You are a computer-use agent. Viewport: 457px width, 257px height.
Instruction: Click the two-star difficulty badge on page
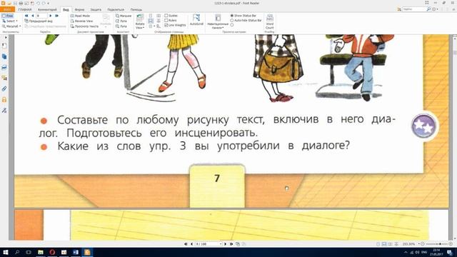coord(423,126)
